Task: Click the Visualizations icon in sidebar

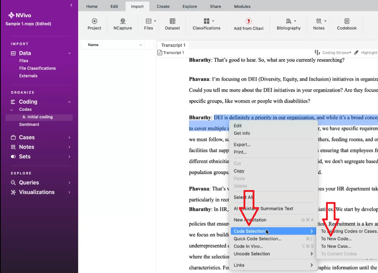Action: pyautogui.click(x=13, y=192)
